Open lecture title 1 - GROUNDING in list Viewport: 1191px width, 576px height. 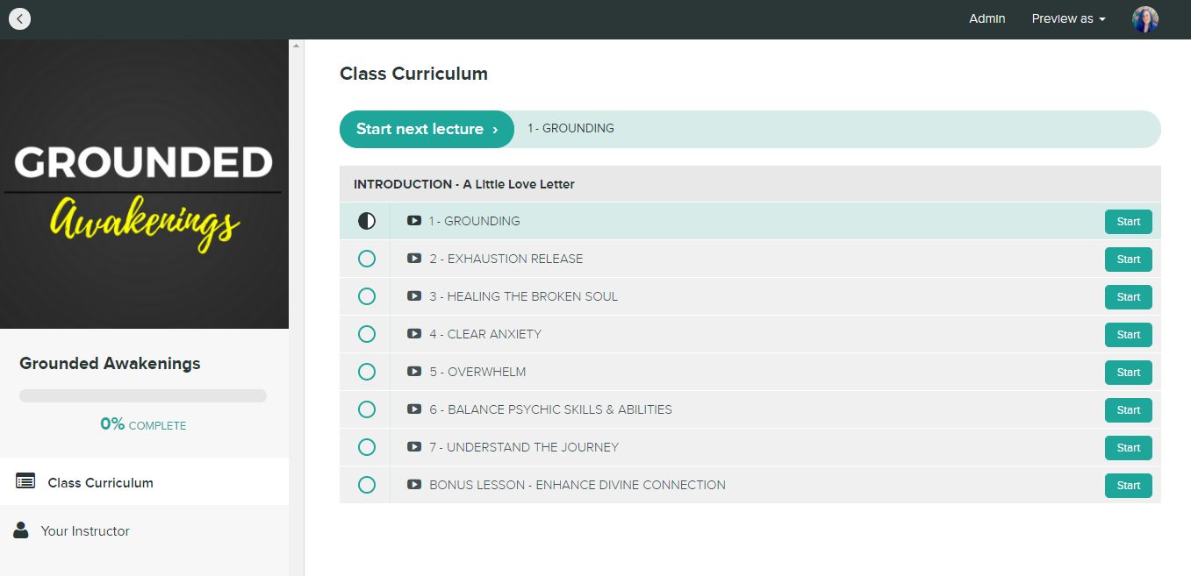coord(475,221)
